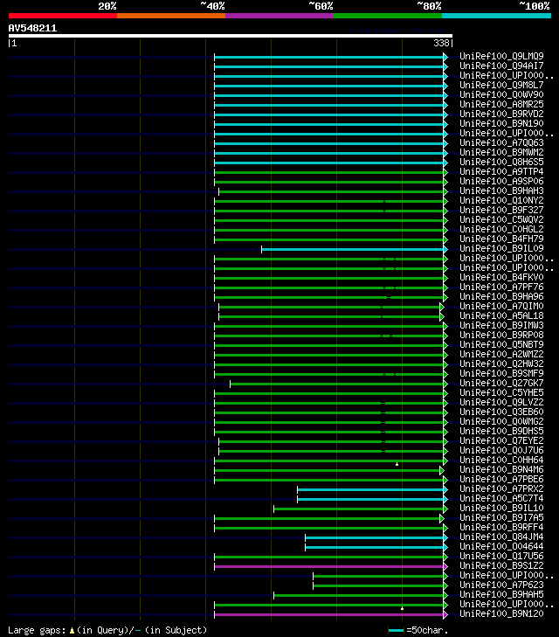Click the green ~80% color segment
This screenshot has height=637, width=559.
click(388, 16)
